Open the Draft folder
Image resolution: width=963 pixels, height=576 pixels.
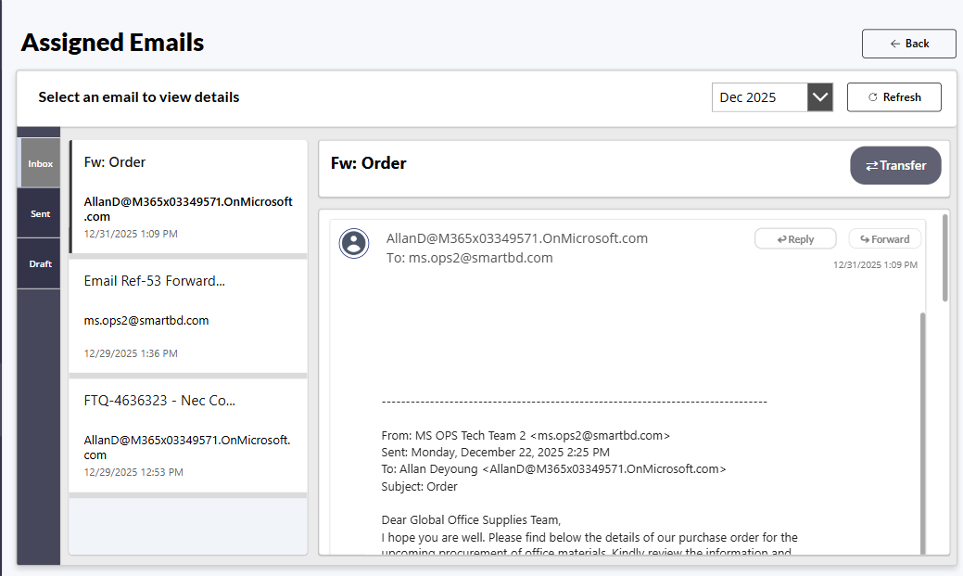tap(39, 262)
